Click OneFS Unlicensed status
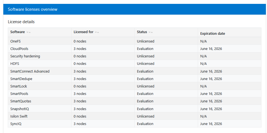 (x=146, y=41)
